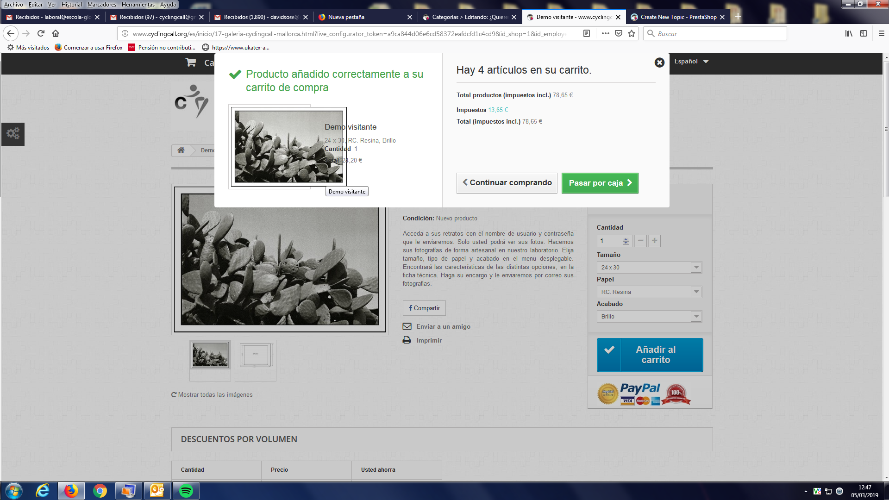The height and width of the screenshot is (500, 889).
Task: Click the breadcrumb home icon
Action: click(x=181, y=150)
